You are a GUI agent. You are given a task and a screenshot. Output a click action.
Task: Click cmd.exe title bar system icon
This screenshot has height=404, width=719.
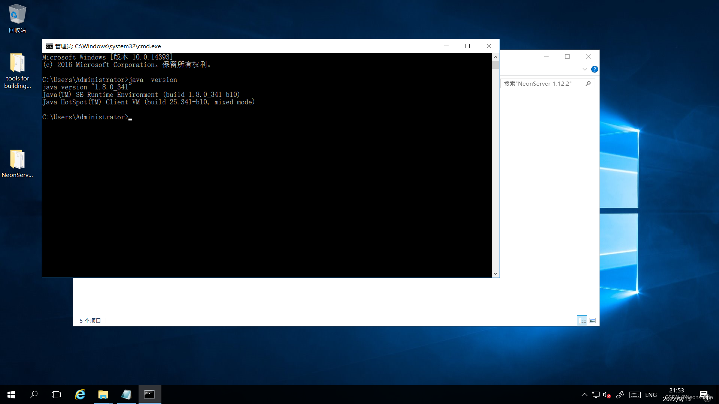coord(49,46)
